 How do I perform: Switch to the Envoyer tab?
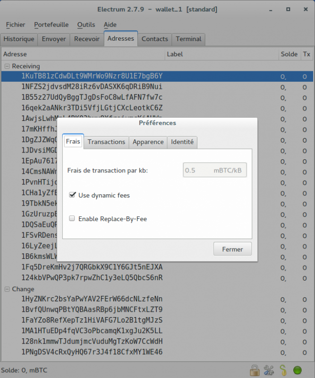coord(54,39)
